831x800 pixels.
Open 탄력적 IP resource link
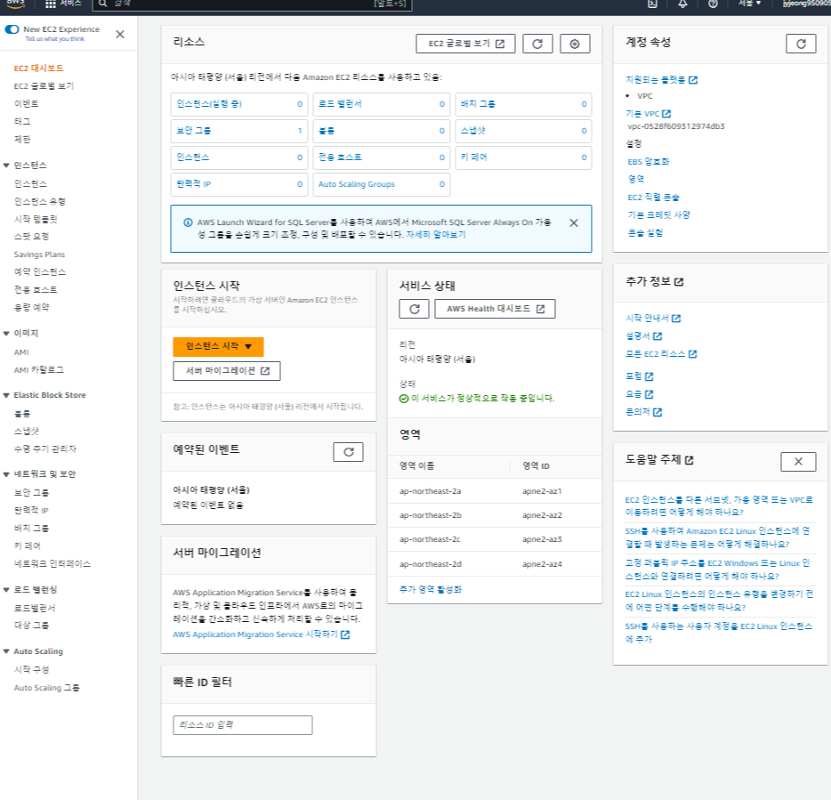coord(193,184)
